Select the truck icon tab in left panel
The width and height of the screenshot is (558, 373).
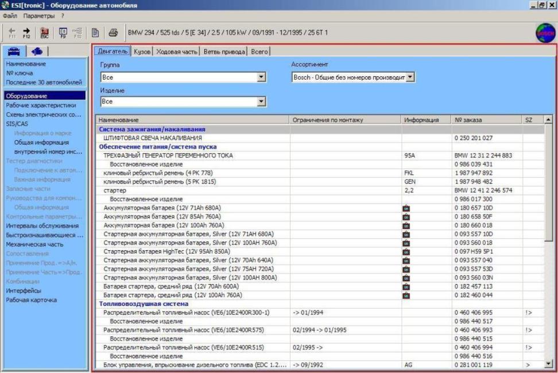(x=36, y=50)
